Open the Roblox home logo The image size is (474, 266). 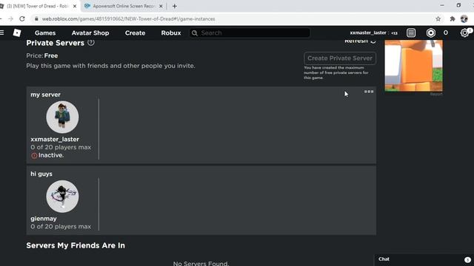[17, 33]
